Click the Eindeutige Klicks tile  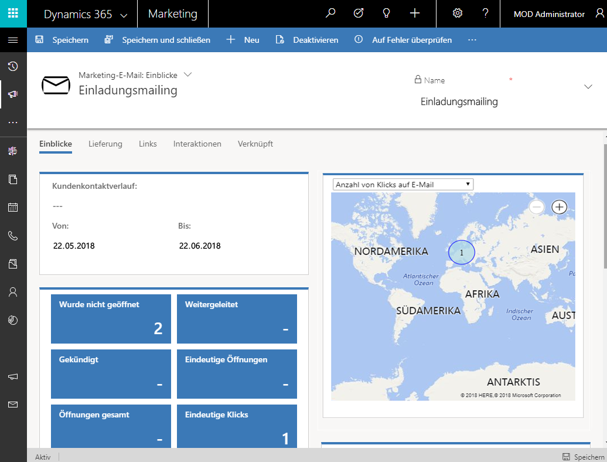237,426
